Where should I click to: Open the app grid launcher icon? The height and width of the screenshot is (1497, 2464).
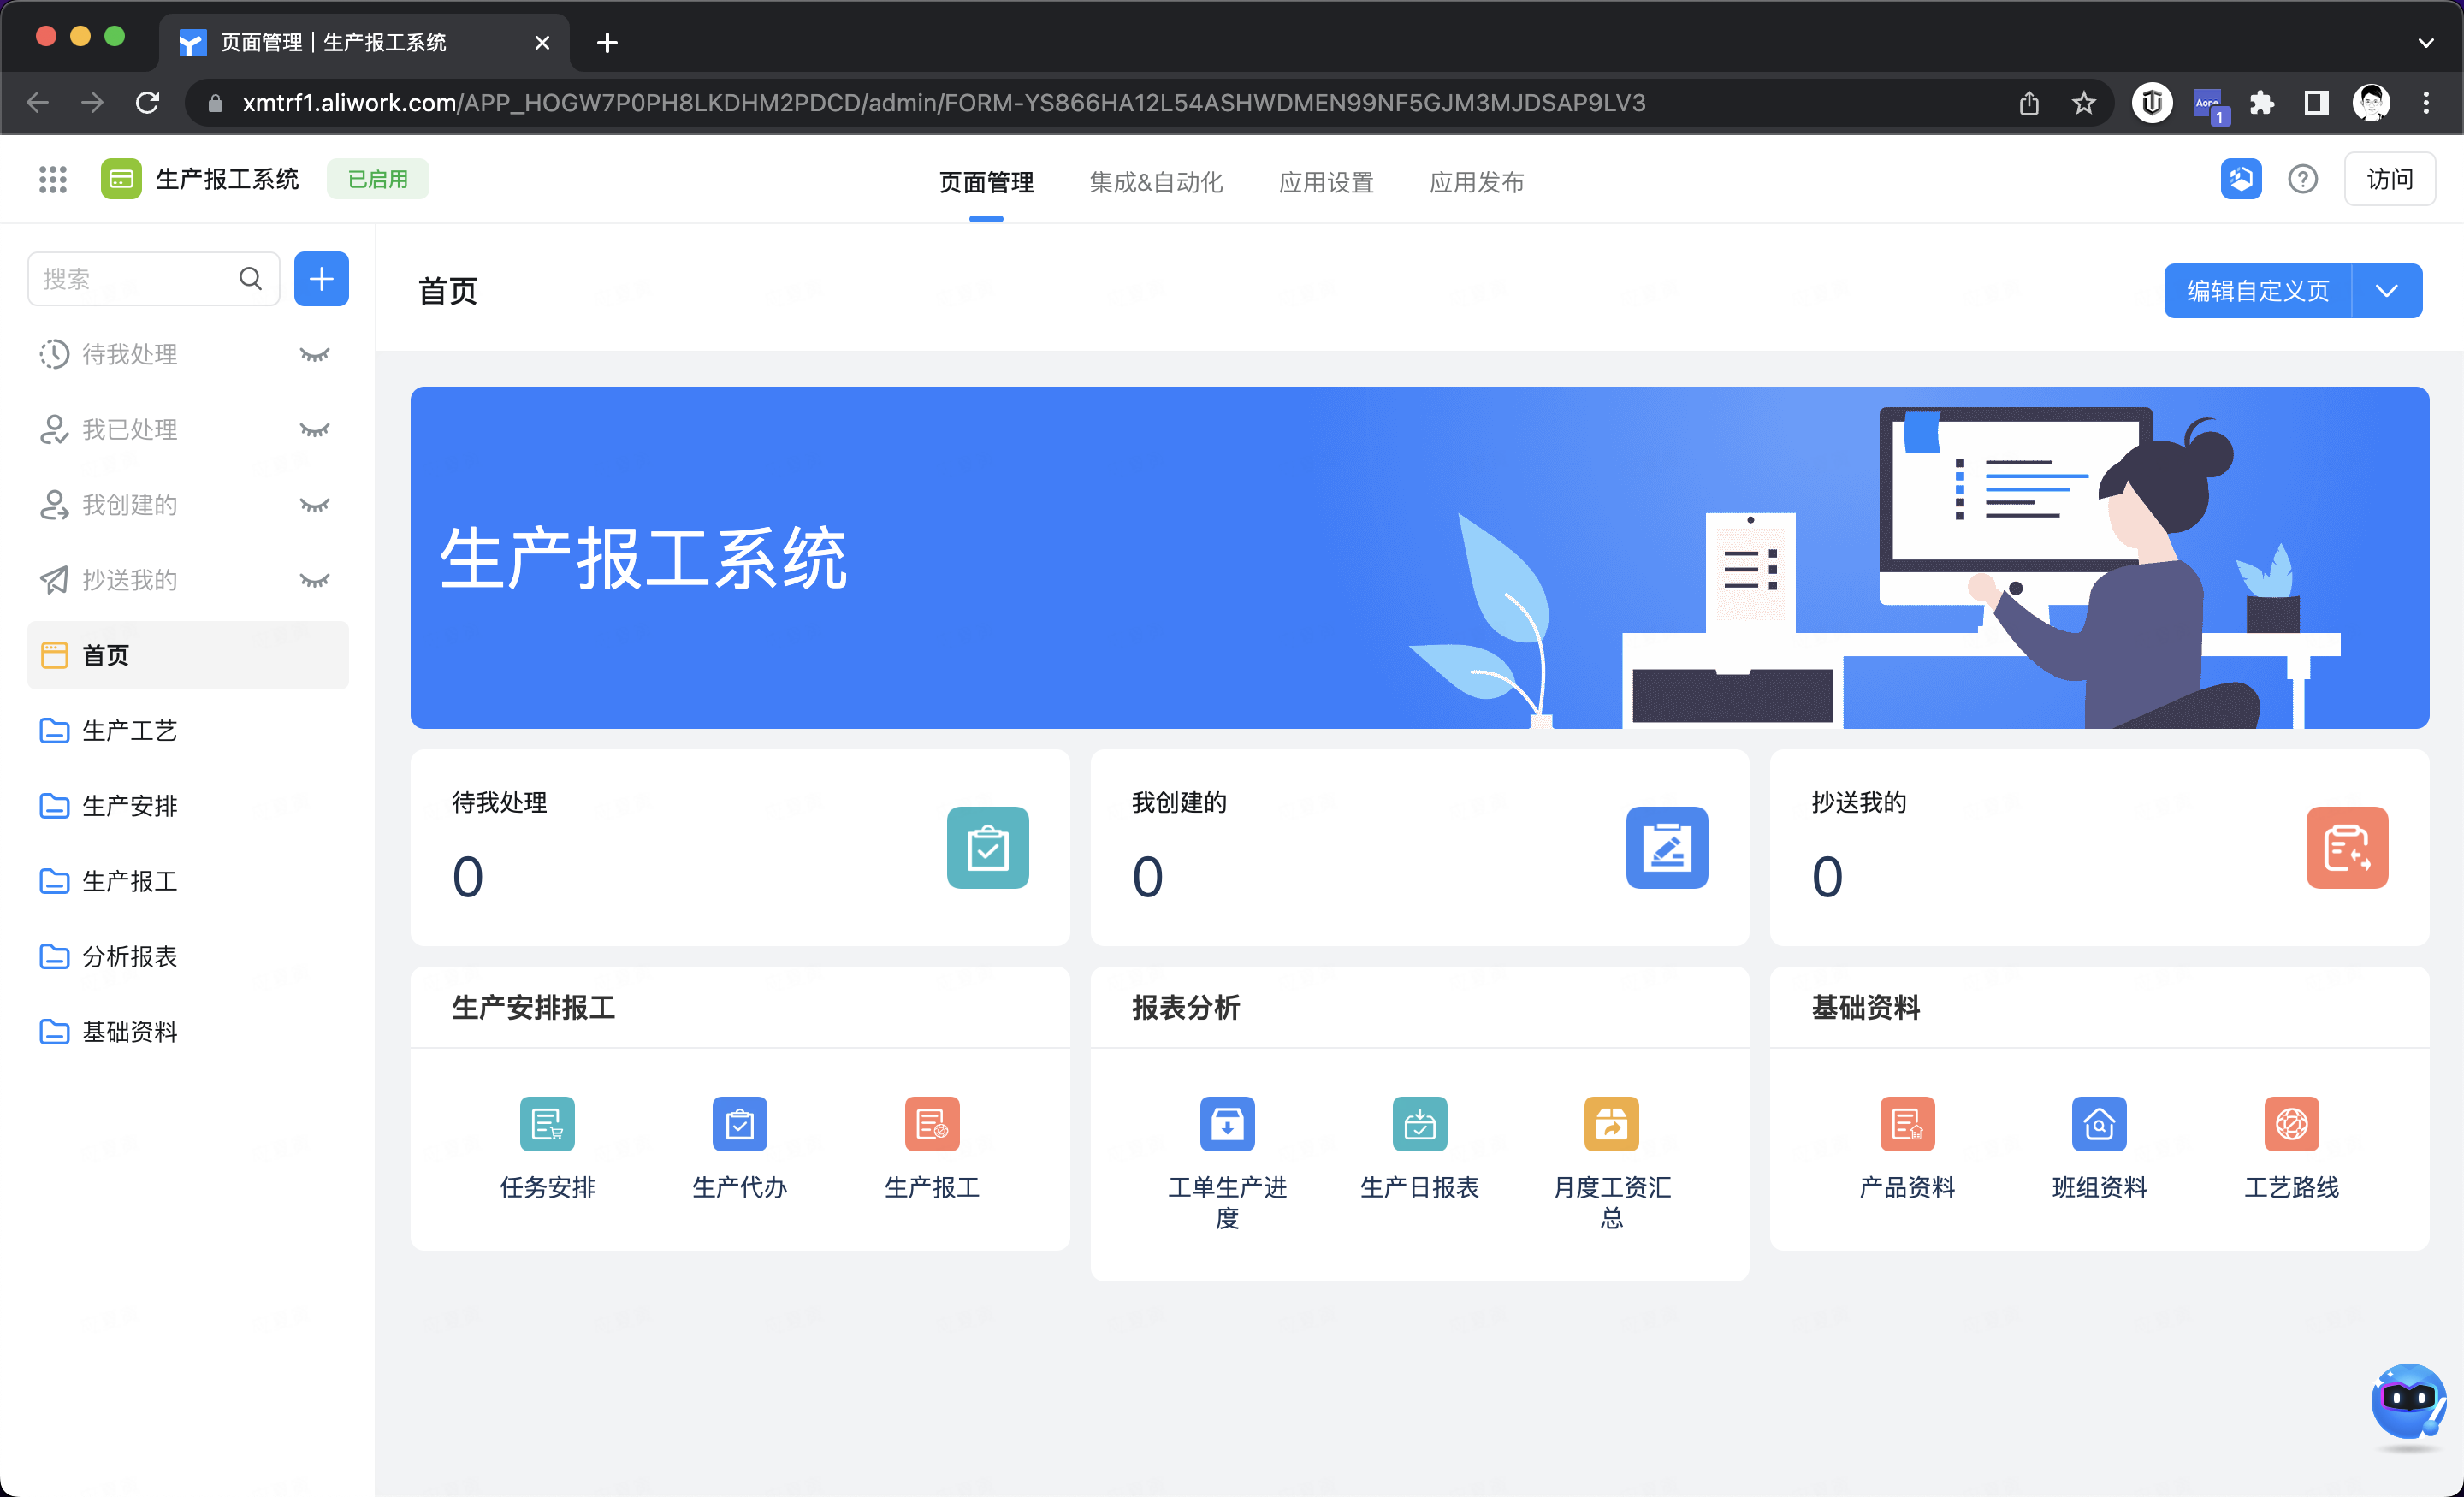[x=53, y=180]
